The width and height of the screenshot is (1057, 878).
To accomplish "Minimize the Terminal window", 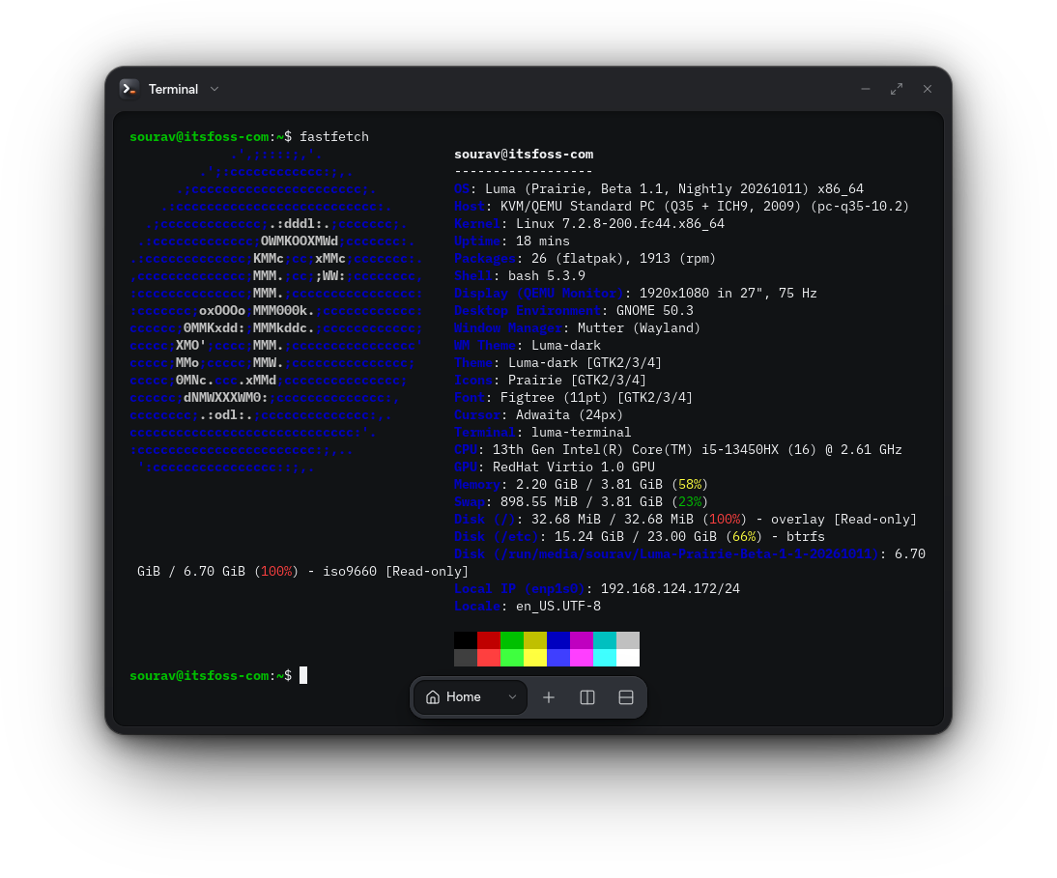I will 866,89.
